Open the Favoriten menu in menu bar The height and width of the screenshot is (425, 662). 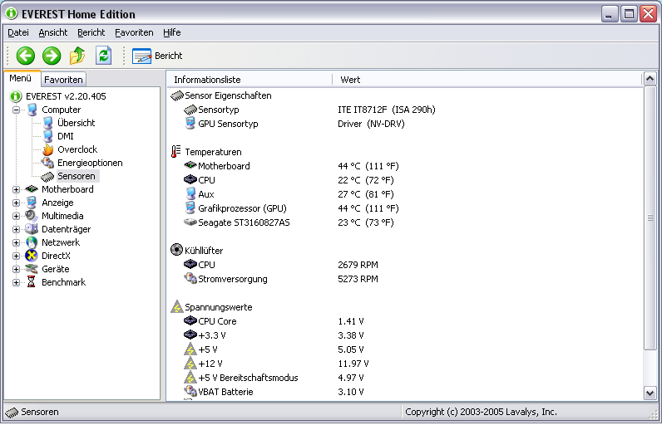coord(134,32)
